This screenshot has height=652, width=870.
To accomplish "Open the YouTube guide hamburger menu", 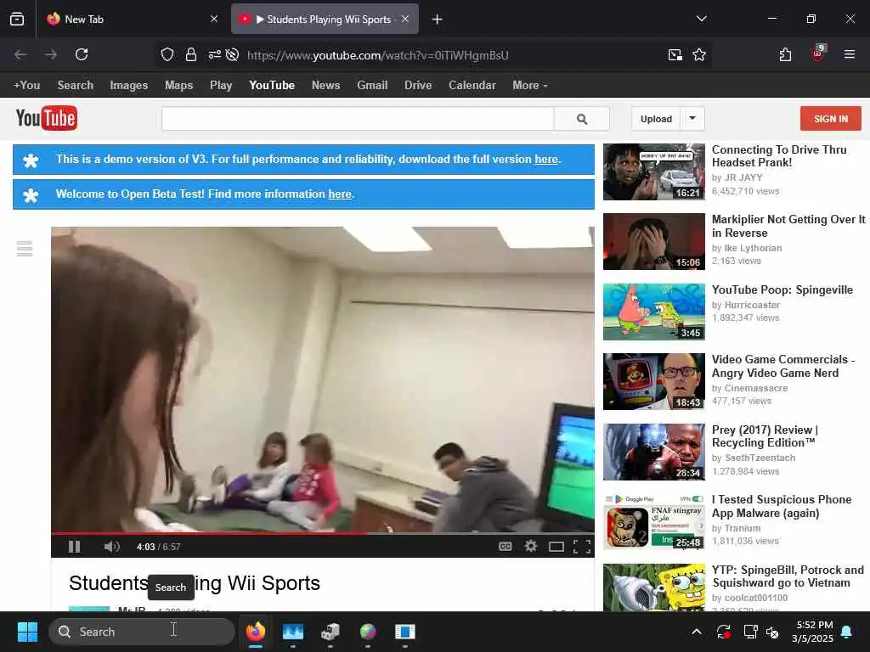I will point(25,249).
